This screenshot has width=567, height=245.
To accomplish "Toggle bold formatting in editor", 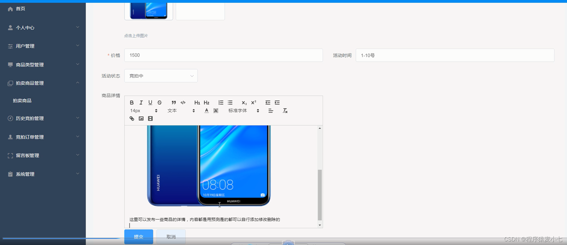I will coord(132,103).
